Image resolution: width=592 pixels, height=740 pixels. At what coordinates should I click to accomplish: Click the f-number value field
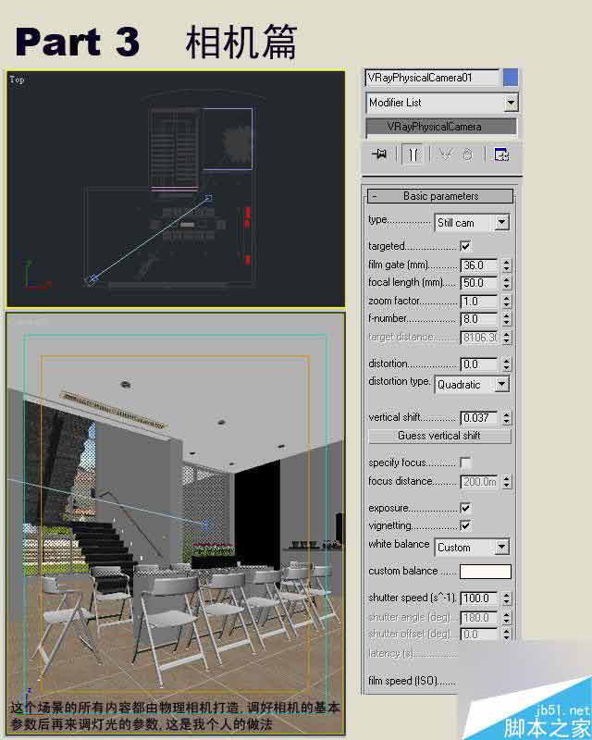(479, 318)
